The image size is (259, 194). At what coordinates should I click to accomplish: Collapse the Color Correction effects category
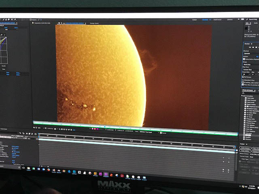242,96
